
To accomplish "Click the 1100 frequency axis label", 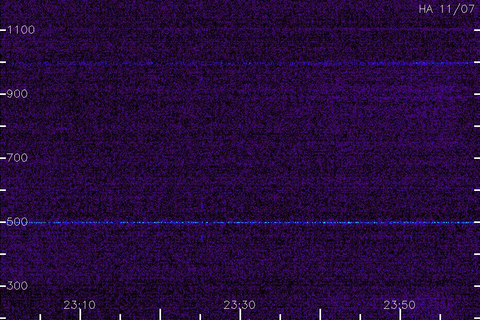I will click(21, 30).
